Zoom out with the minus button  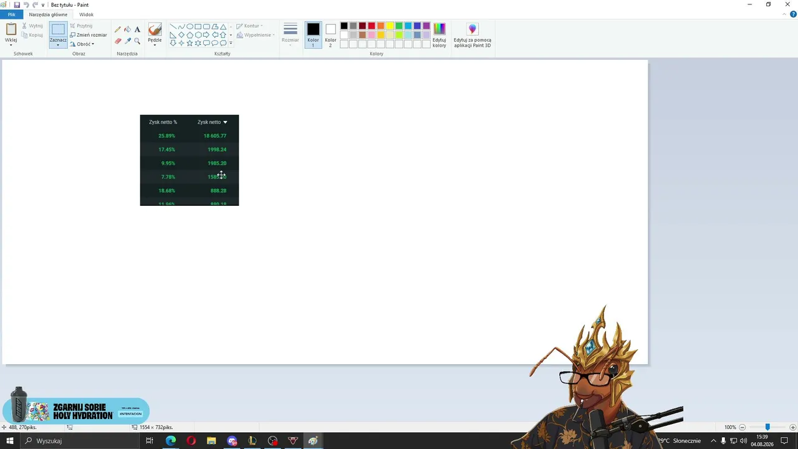tap(742, 427)
